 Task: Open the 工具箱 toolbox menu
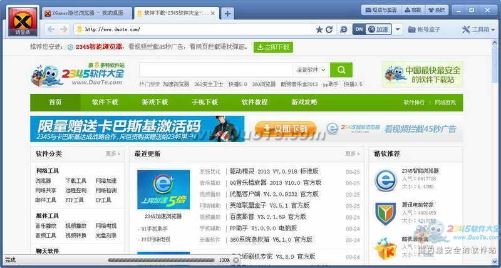coord(478,29)
